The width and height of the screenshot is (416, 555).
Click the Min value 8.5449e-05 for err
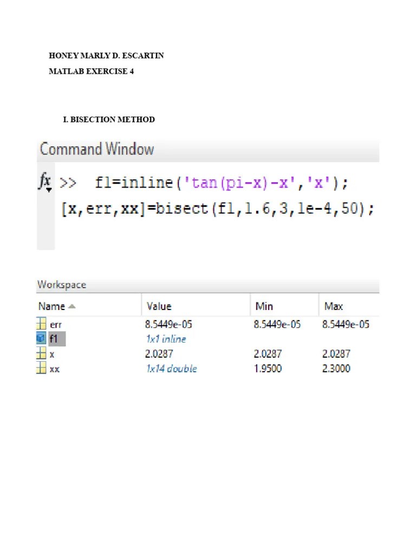point(277,324)
